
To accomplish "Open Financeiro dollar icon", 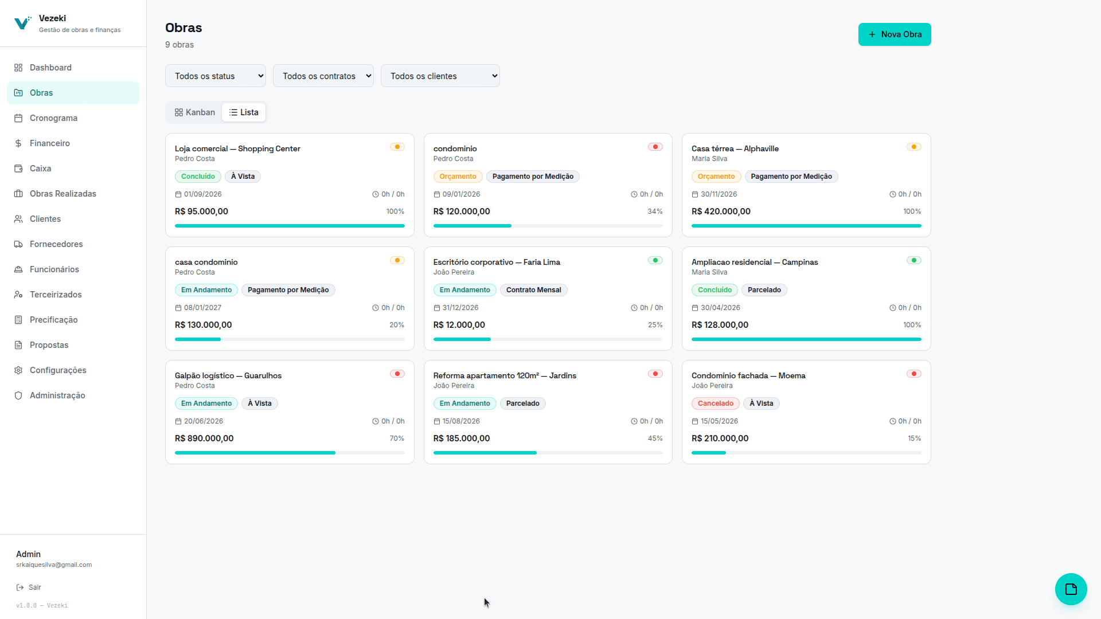I will click(x=18, y=143).
